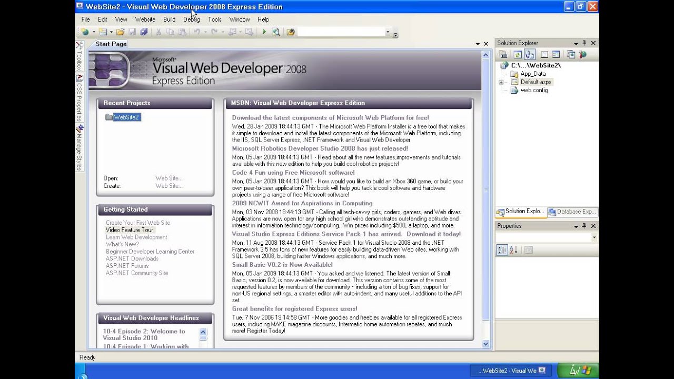Open the active files dropdown arrow beside the Start Page tab
The image size is (674, 379).
coord(478,44)
